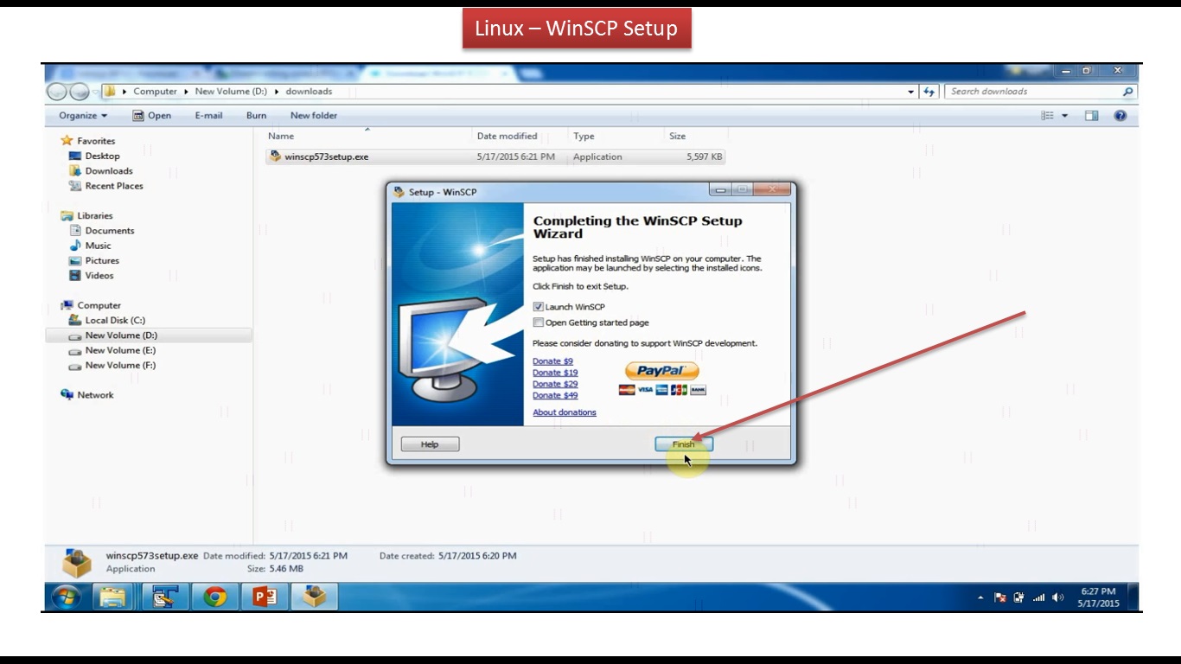Image resolution: width=1181 pixels, height=664 pixels.
Task: Click the Explorer back navigation button
Action: [57, 92]
